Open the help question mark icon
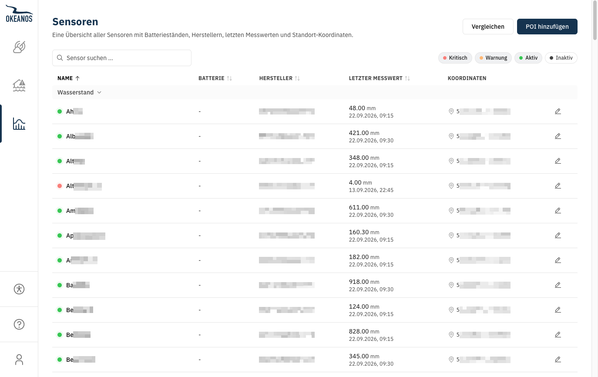The width and height of the screenshot is (598, 377). 19,324
